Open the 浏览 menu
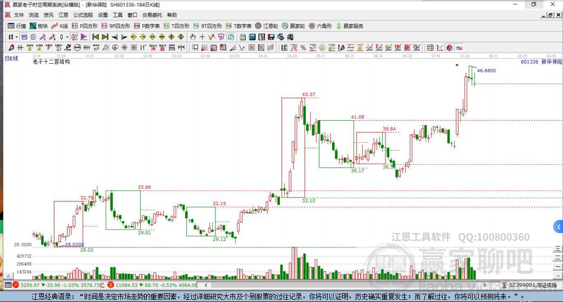The width and height of the screenshot is (563, 302). [34, 15]
